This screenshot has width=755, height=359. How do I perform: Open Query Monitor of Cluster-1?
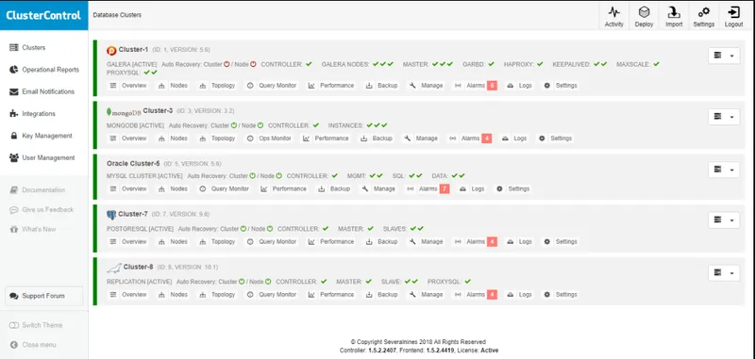point(271,86)
